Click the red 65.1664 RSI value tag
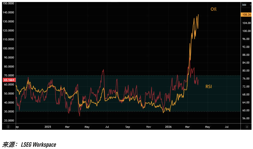This screenshot has height=149, width=253. 9,80
